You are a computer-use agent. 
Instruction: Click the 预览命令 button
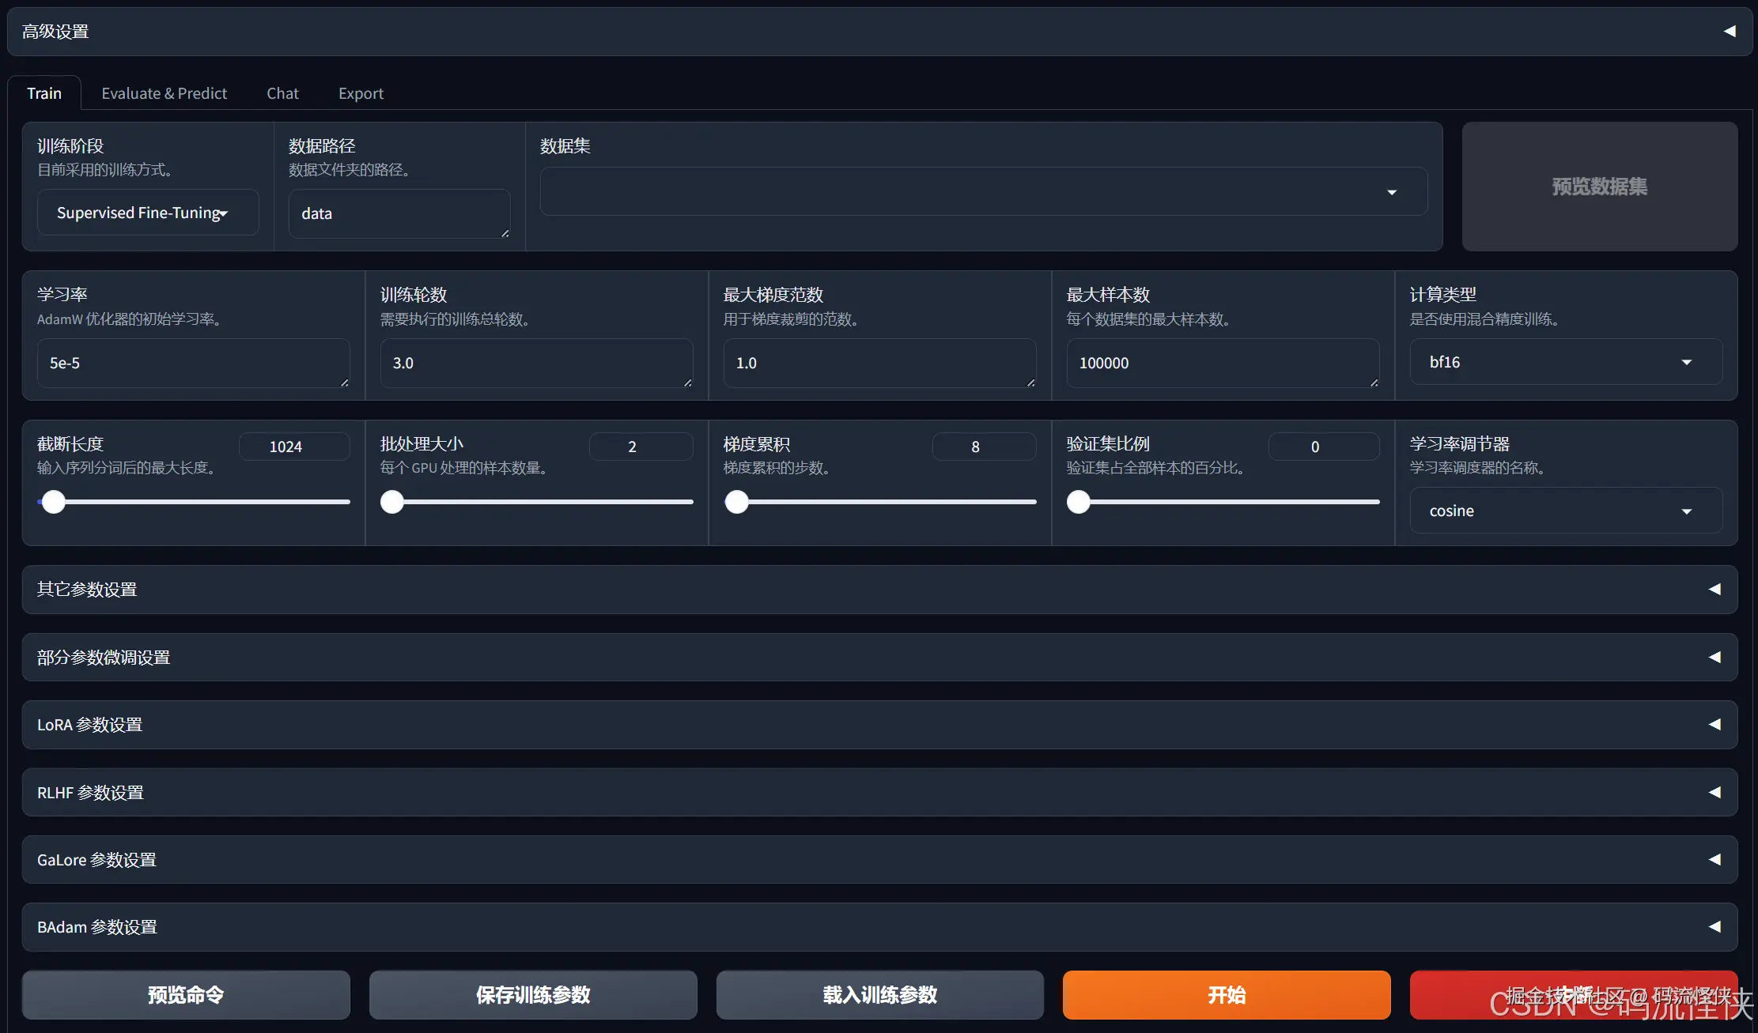coord(186,994)
